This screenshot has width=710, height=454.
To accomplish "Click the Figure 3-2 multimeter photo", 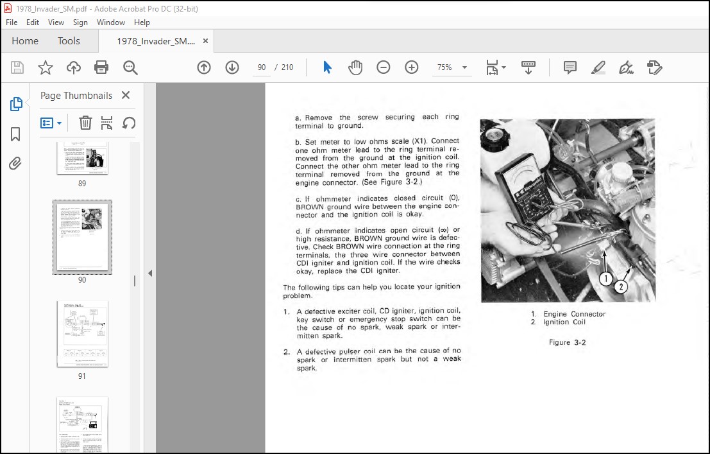I will point(568,211).
